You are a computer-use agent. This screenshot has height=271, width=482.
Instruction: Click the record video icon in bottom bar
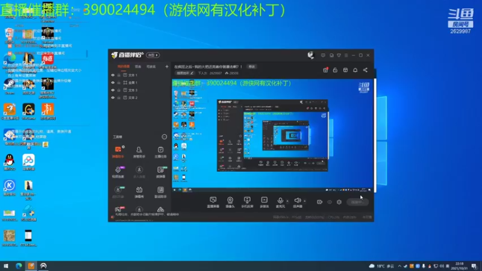[x=320, y=202]
